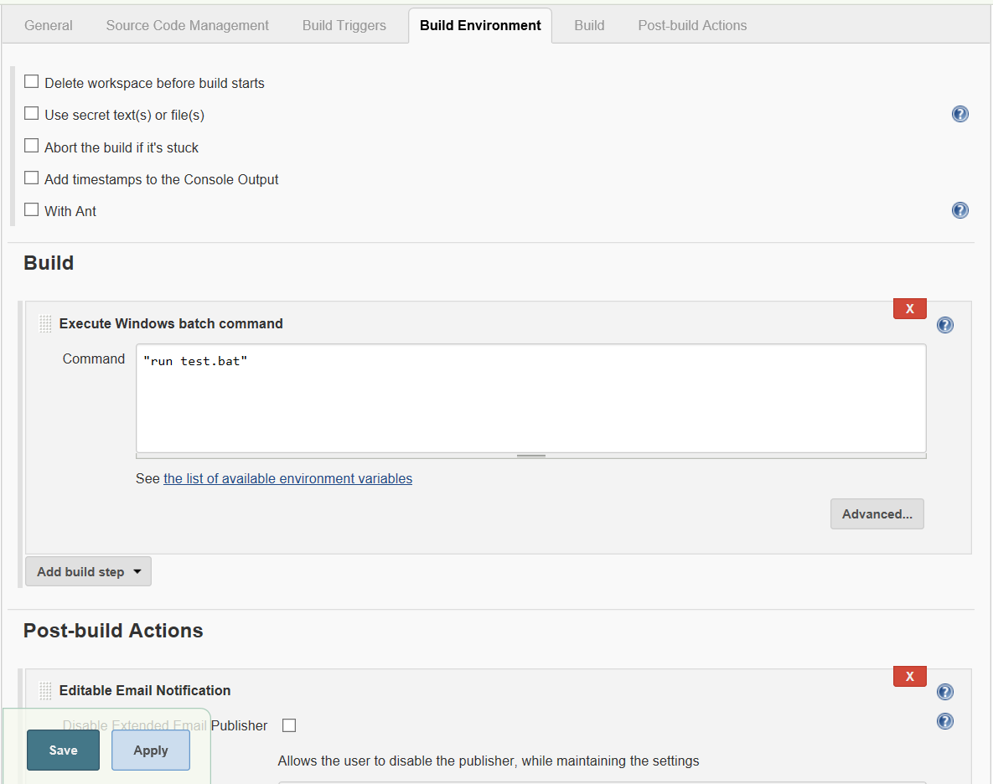
Task: Enable Delete workspace before build starts
Action: tap(32, 82)
